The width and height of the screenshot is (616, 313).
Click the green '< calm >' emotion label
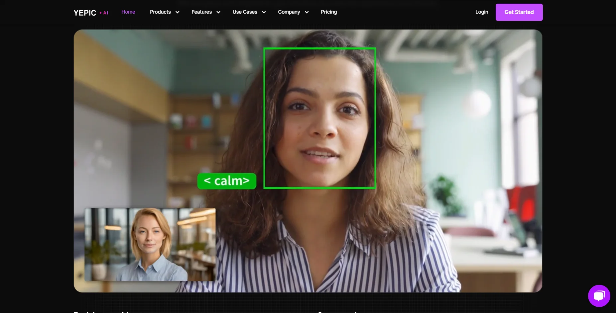point(227,181)
